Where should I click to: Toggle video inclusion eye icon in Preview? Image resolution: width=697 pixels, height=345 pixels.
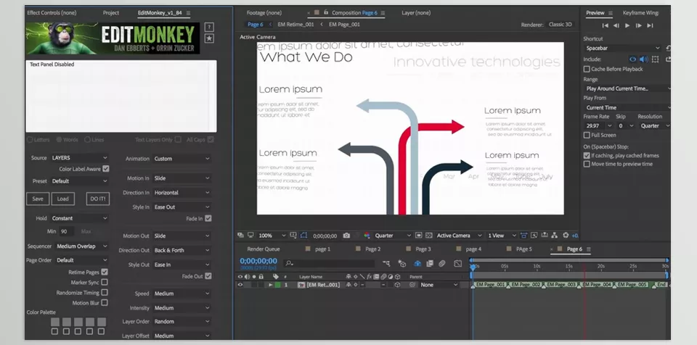click(632, 59)
